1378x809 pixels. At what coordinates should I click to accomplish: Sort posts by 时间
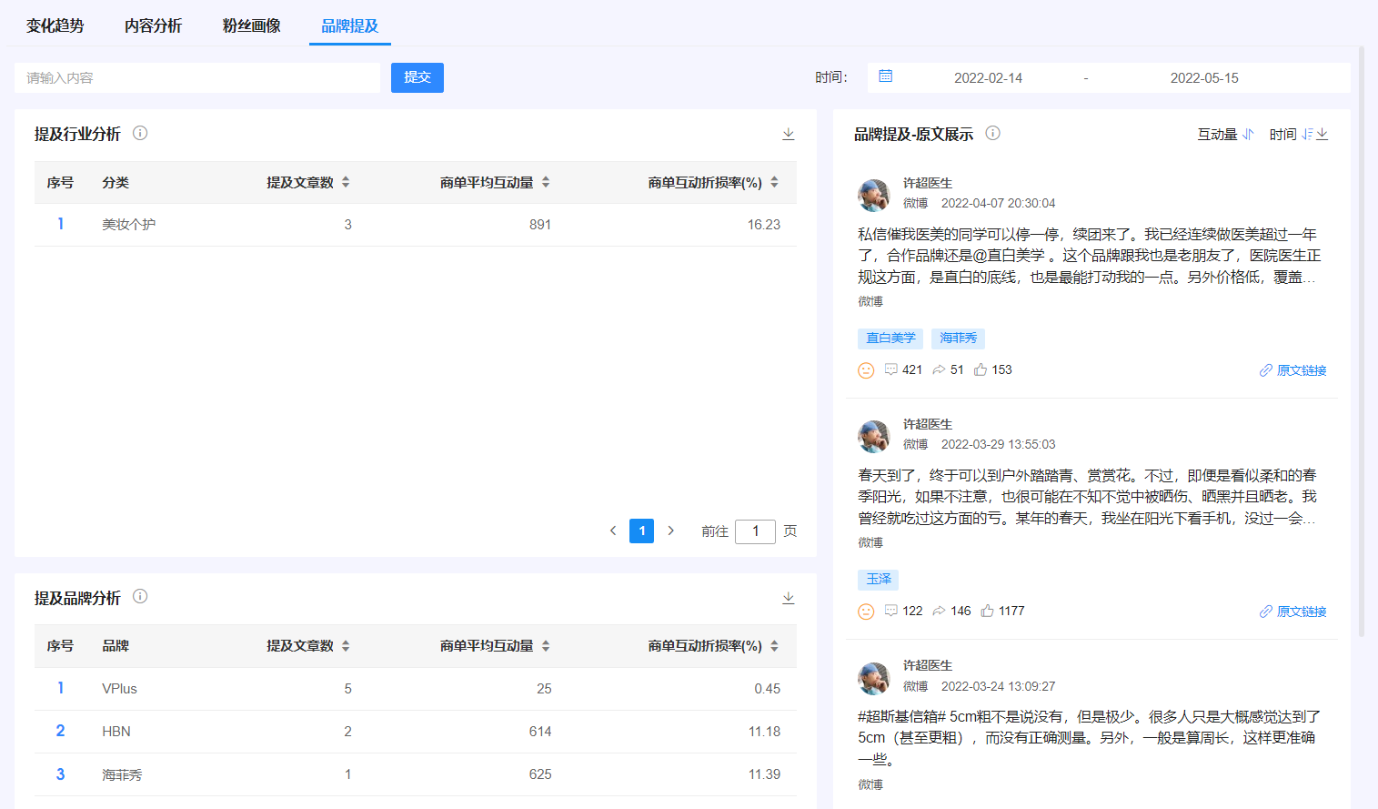1291,134
